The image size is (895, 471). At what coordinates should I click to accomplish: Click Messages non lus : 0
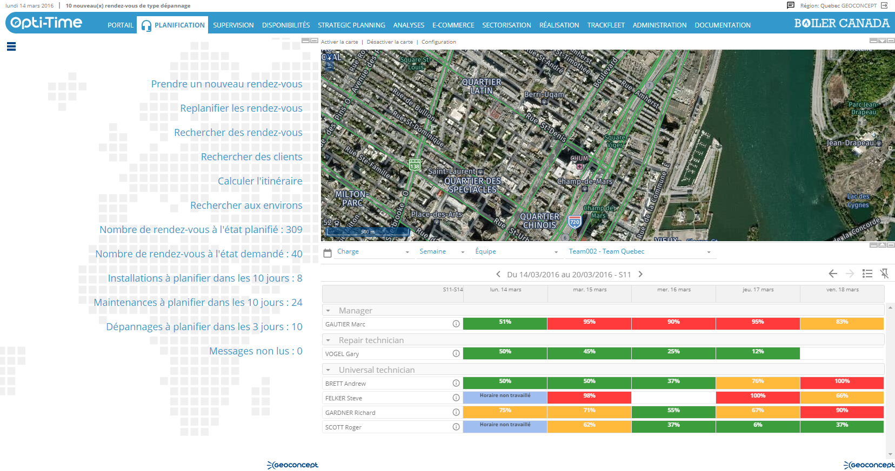pos(256,351)
